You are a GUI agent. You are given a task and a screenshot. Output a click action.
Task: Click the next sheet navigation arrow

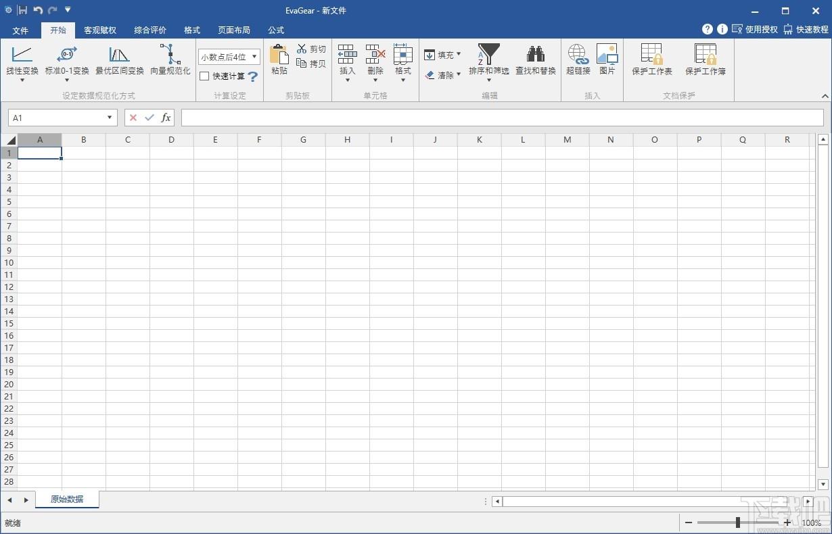(x=26, y=500)
